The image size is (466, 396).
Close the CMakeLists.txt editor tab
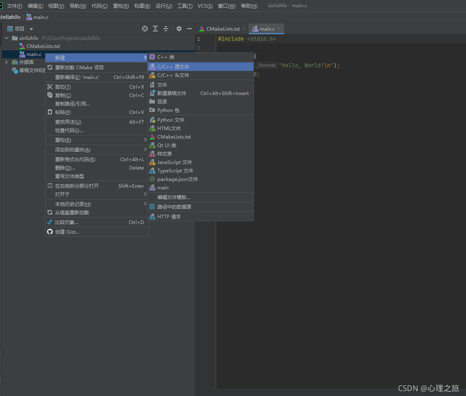click(244, 29)
